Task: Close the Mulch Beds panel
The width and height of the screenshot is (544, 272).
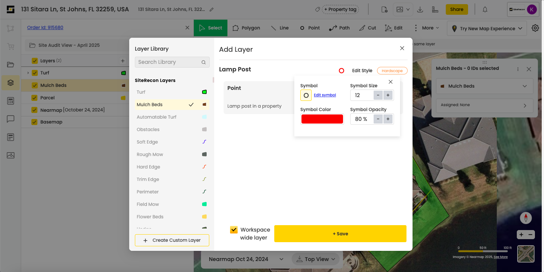Action: tap(529, 69)
